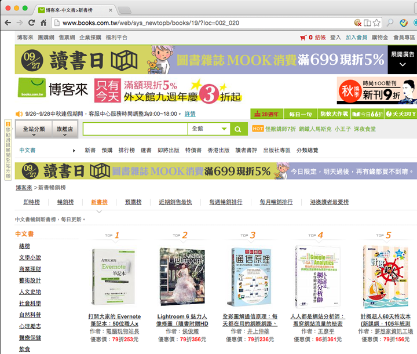Screen dimensions: 417x354
Task: Click the green search magnifier button
Action: point(238,129)
